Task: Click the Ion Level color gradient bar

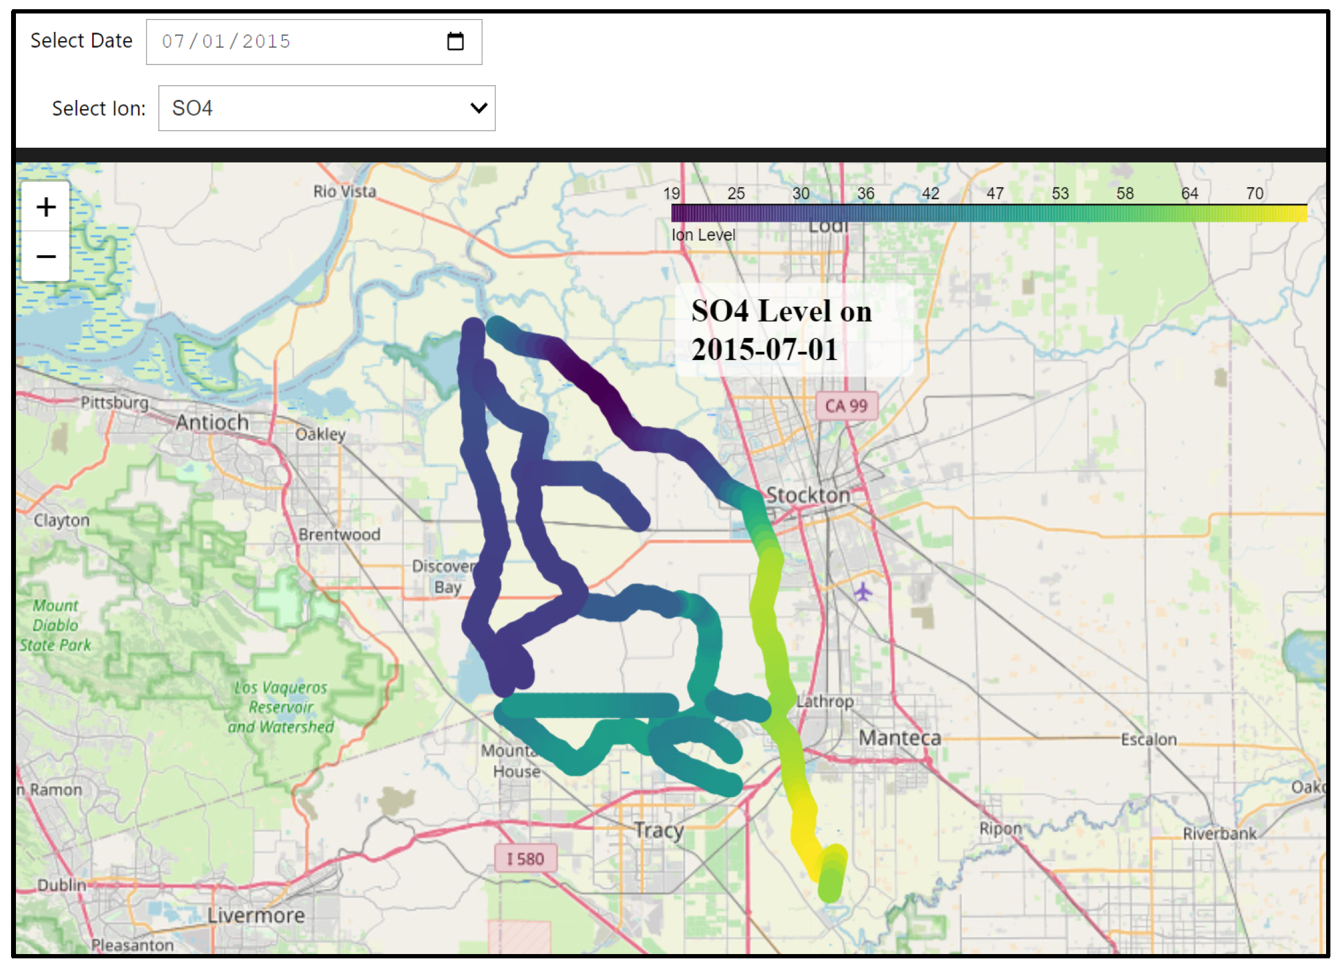Action: [x=988, y=213]
